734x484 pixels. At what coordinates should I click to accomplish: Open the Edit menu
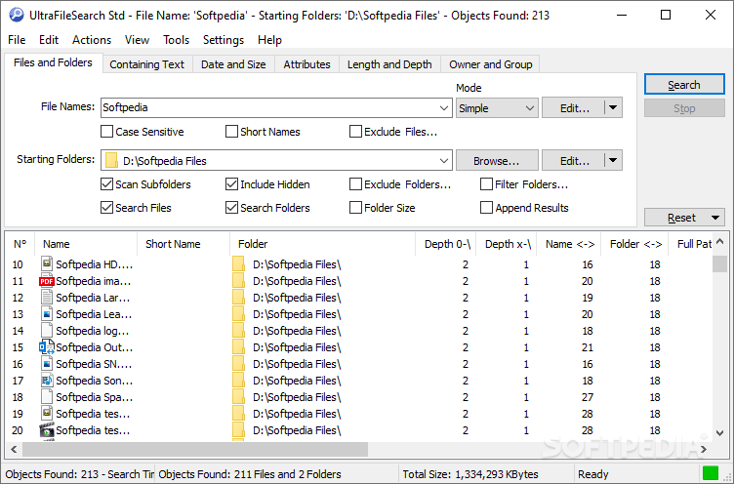click(49, 40)
